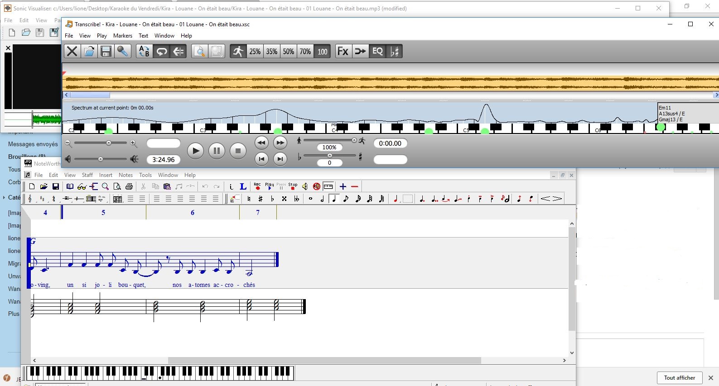Skip to next marker in Transcribe!
Screen dimensions: 719x386
280,159
